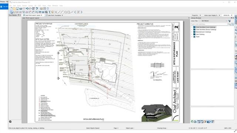
Task: Click the Print icon in toolbar
Action: point(21,9)
